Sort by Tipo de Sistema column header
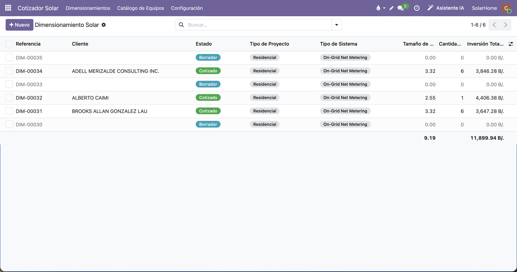Screen dimensions: 517x272 [338, 44]
